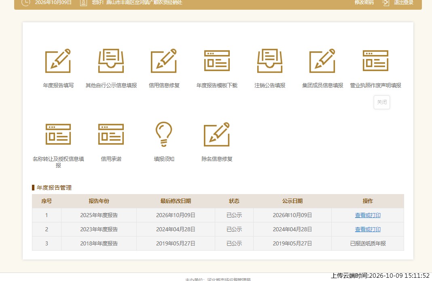Click the logout arrow icon in header
This screenshot has height=281, width=432.
(385, 2)
